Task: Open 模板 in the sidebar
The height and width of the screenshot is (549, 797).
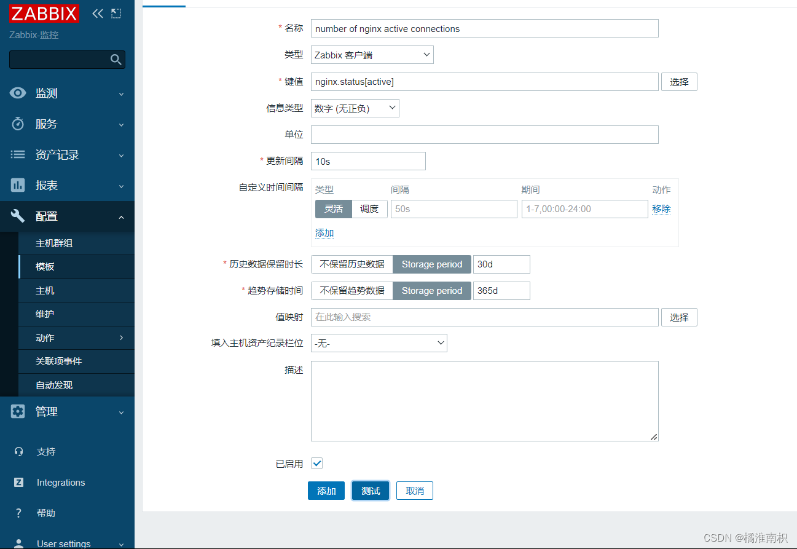Action: point(76,267)
